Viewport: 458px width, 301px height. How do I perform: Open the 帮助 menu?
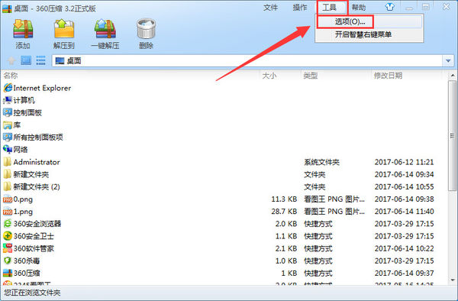coord(359,8)
